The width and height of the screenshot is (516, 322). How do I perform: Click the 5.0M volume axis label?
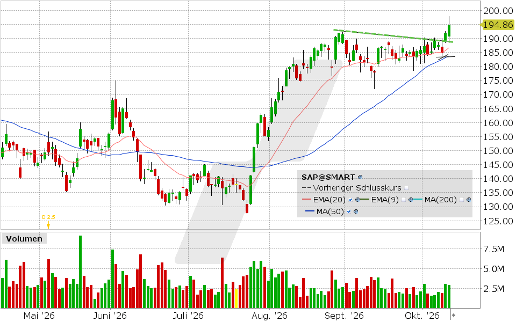pyautogui.click(x=493, y=269)
